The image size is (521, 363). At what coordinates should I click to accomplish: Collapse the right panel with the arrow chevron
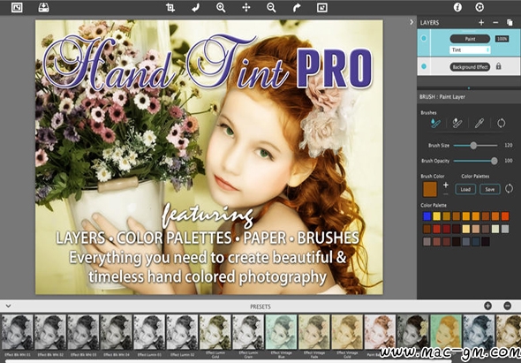click(412, 22)
